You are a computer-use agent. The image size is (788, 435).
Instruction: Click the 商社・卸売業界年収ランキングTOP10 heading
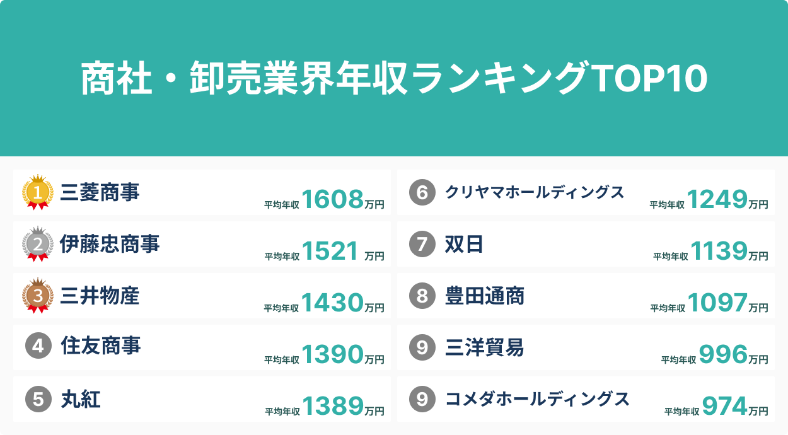pos(394,79)
